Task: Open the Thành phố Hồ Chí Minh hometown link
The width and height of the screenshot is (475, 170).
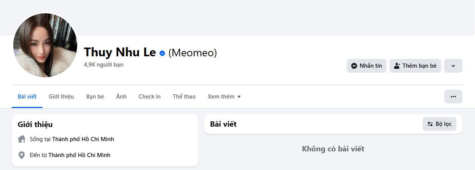Action: pos(79,155)
